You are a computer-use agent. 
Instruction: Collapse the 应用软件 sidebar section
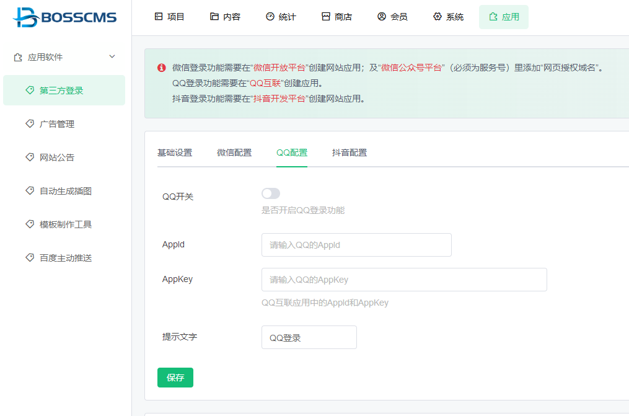point(112,57)
